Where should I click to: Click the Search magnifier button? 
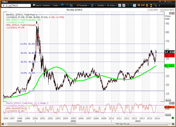pyautogui.click(x=37, y=5)
